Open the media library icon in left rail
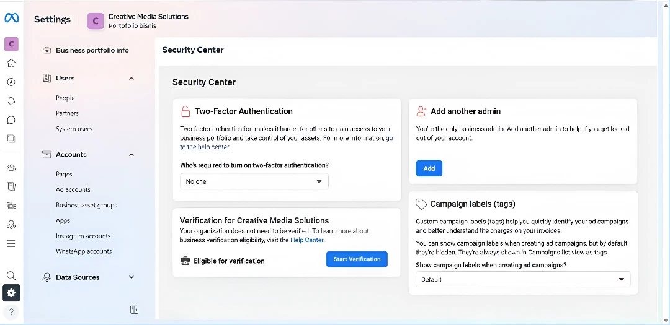This screenshot has width=670, height=325. click(11, 206)
